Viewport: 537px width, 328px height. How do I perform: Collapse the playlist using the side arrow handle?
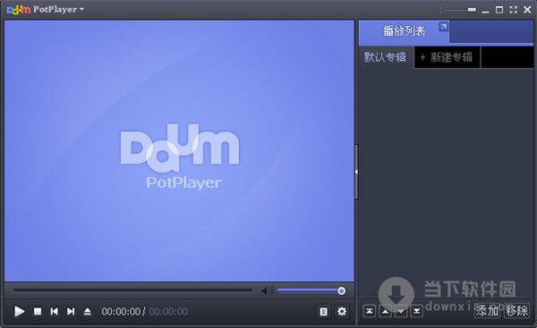[356, 172]
